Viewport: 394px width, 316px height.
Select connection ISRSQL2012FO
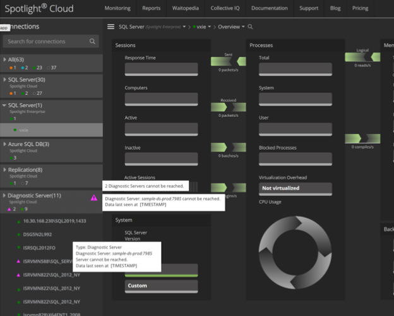[39, 248]
